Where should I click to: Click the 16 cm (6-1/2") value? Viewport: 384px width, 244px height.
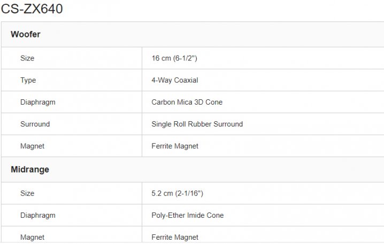pyautogui.click(x=174, y=58)
